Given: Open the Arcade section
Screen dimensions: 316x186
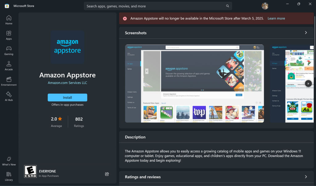Looking at the screenshot, I should [9, 66].
